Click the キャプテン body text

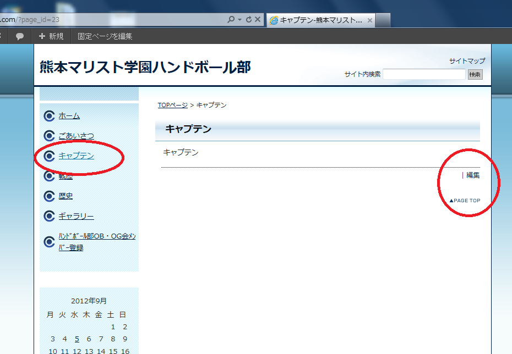pyautogui.click(x=181, y=152)
